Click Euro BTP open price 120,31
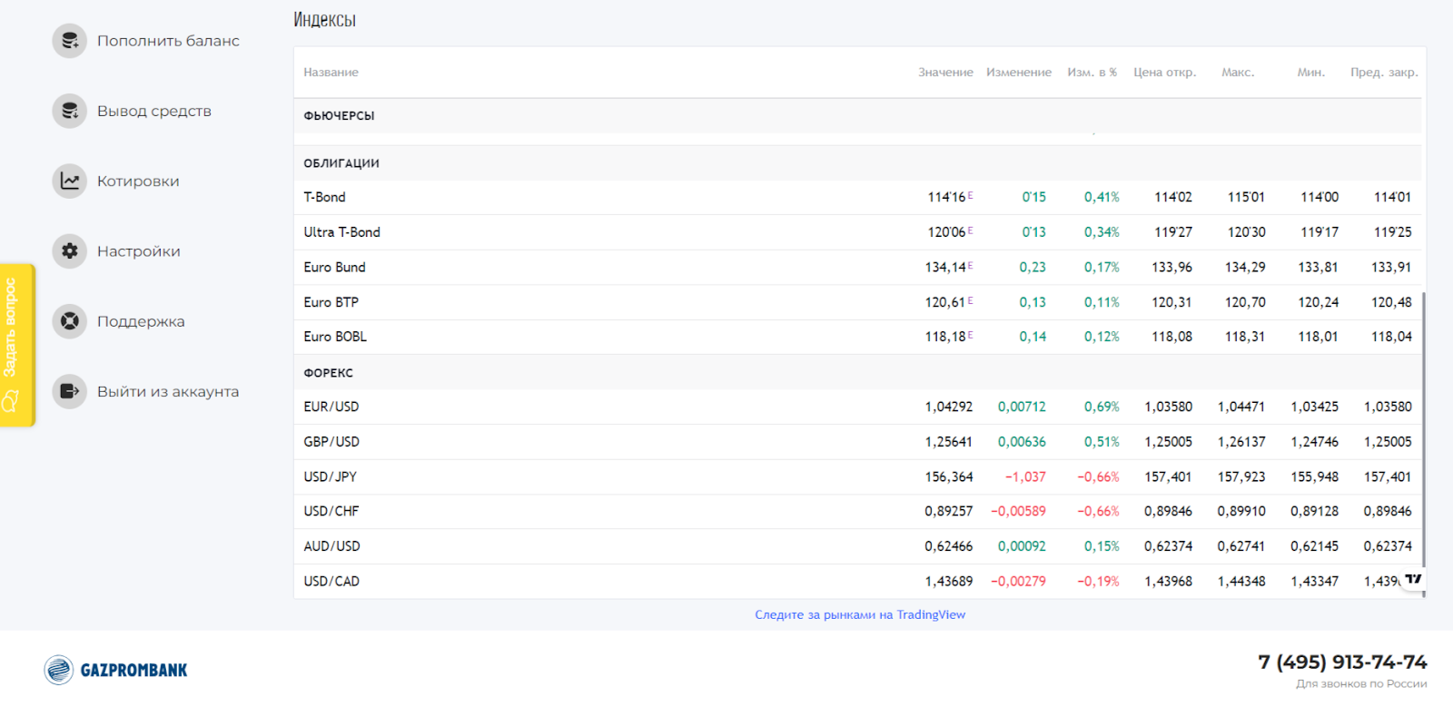1453x707 pixels. coord(1171,302)
